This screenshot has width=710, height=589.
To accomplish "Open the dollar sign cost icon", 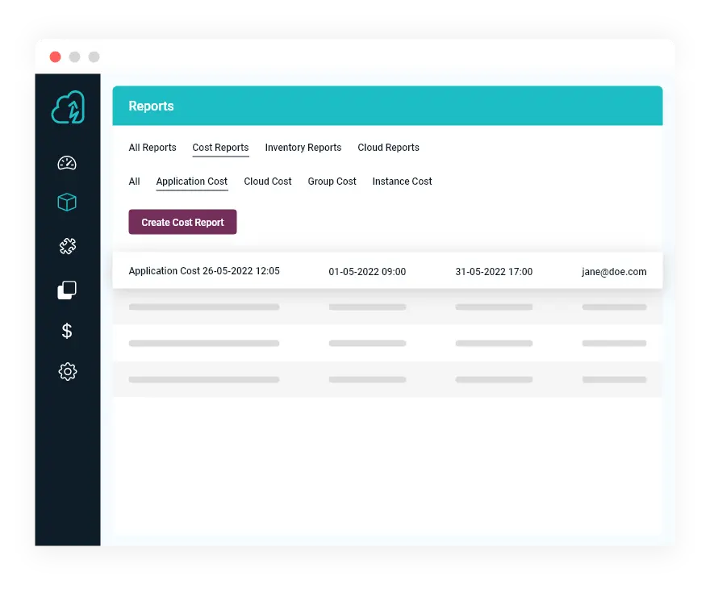I will [68, 331].
